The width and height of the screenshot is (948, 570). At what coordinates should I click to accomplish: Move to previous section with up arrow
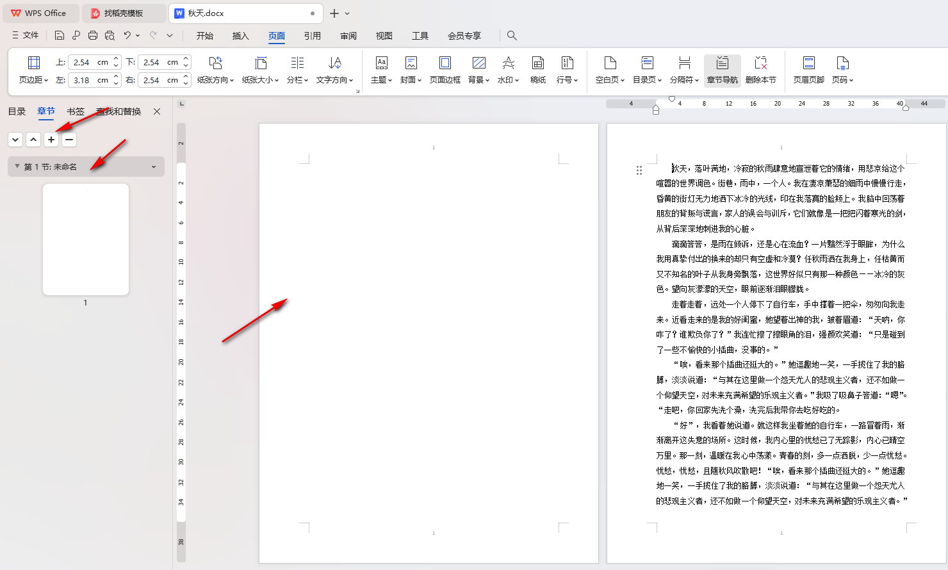pos(34,139)
